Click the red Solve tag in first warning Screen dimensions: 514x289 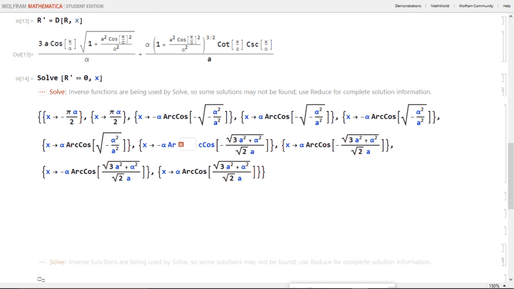coord(58,92)
